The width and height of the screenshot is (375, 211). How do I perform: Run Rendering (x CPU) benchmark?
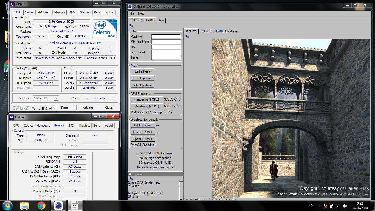pos(147,106)
